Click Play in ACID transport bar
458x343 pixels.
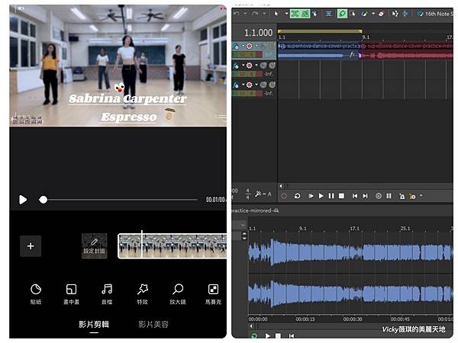tap(321, 196)
